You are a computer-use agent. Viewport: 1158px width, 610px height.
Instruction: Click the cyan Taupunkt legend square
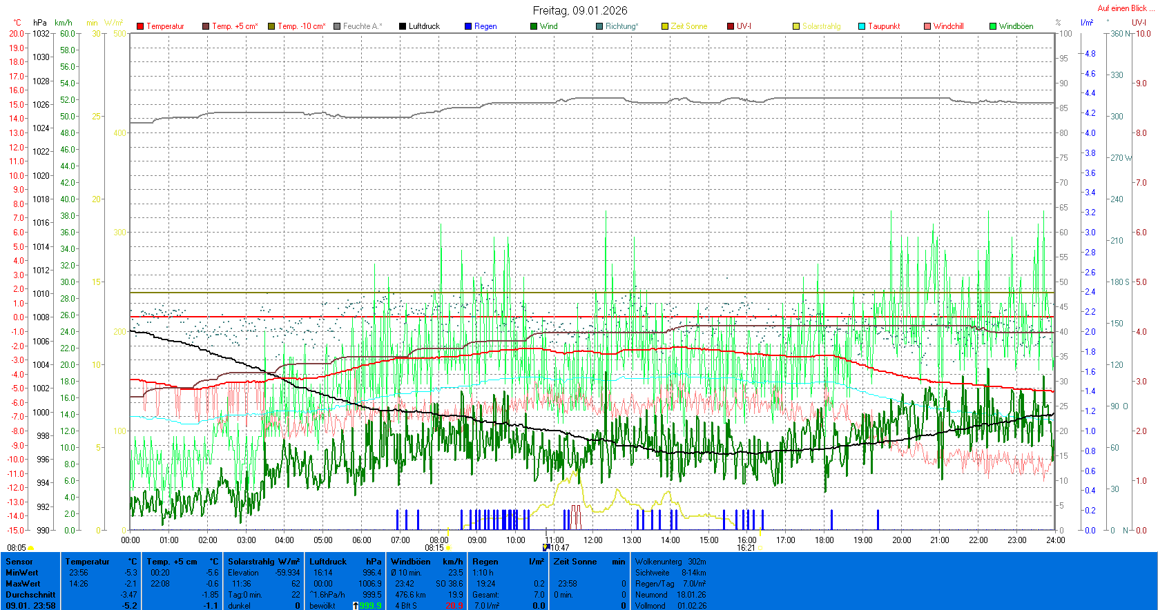click(x=862, y=26)
